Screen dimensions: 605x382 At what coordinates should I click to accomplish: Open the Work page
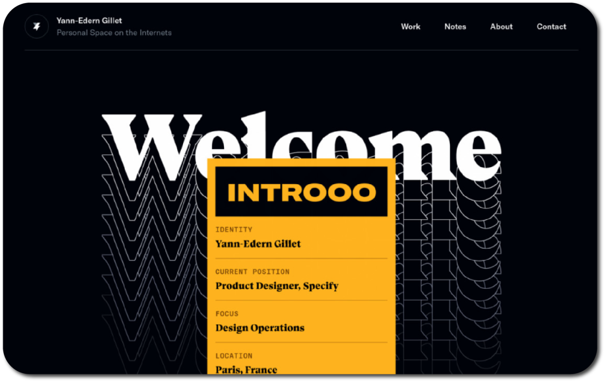point(410,27)
